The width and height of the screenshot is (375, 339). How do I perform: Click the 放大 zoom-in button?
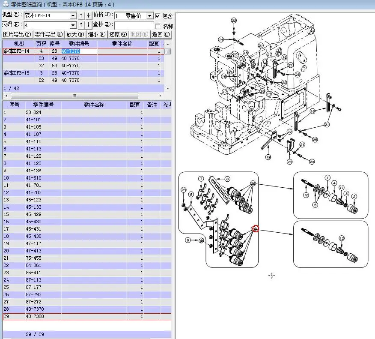pyautogui.click(x=75, y=34)
